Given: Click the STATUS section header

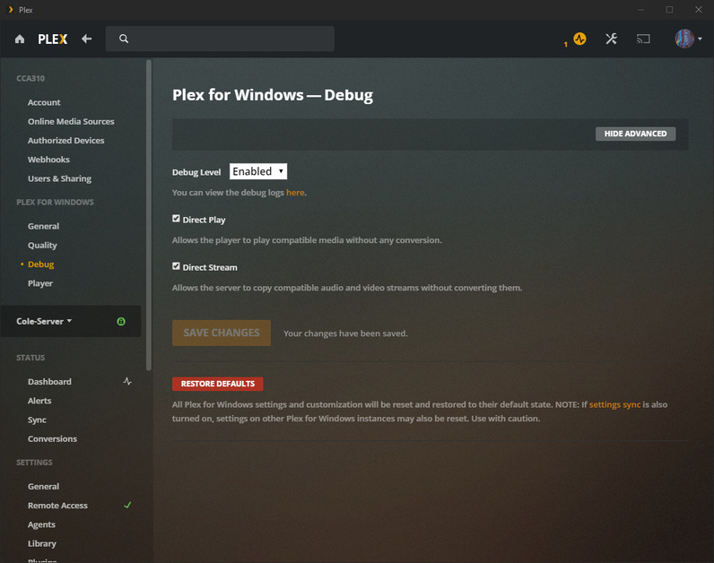Looking at the screenshot, I should tap(30, 358).
